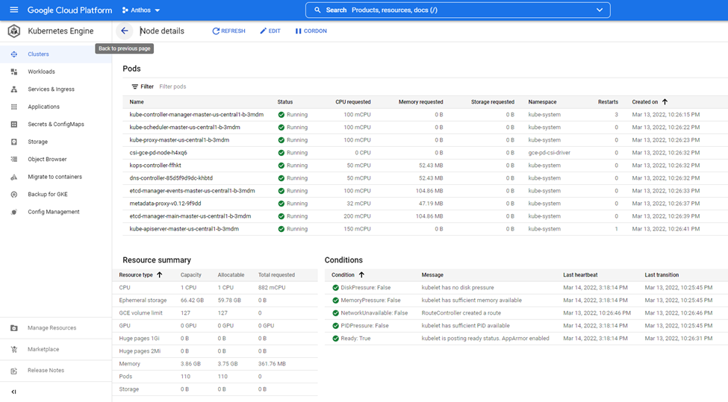
Task: Click the back arrow to previous page
Action: click(x=125, y=31)
